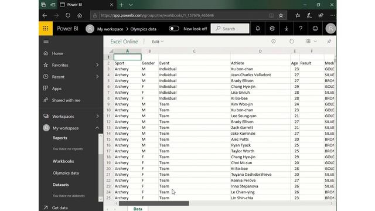Click the horizontal scrollbar thumb of spreadsheet

[154, 203]
